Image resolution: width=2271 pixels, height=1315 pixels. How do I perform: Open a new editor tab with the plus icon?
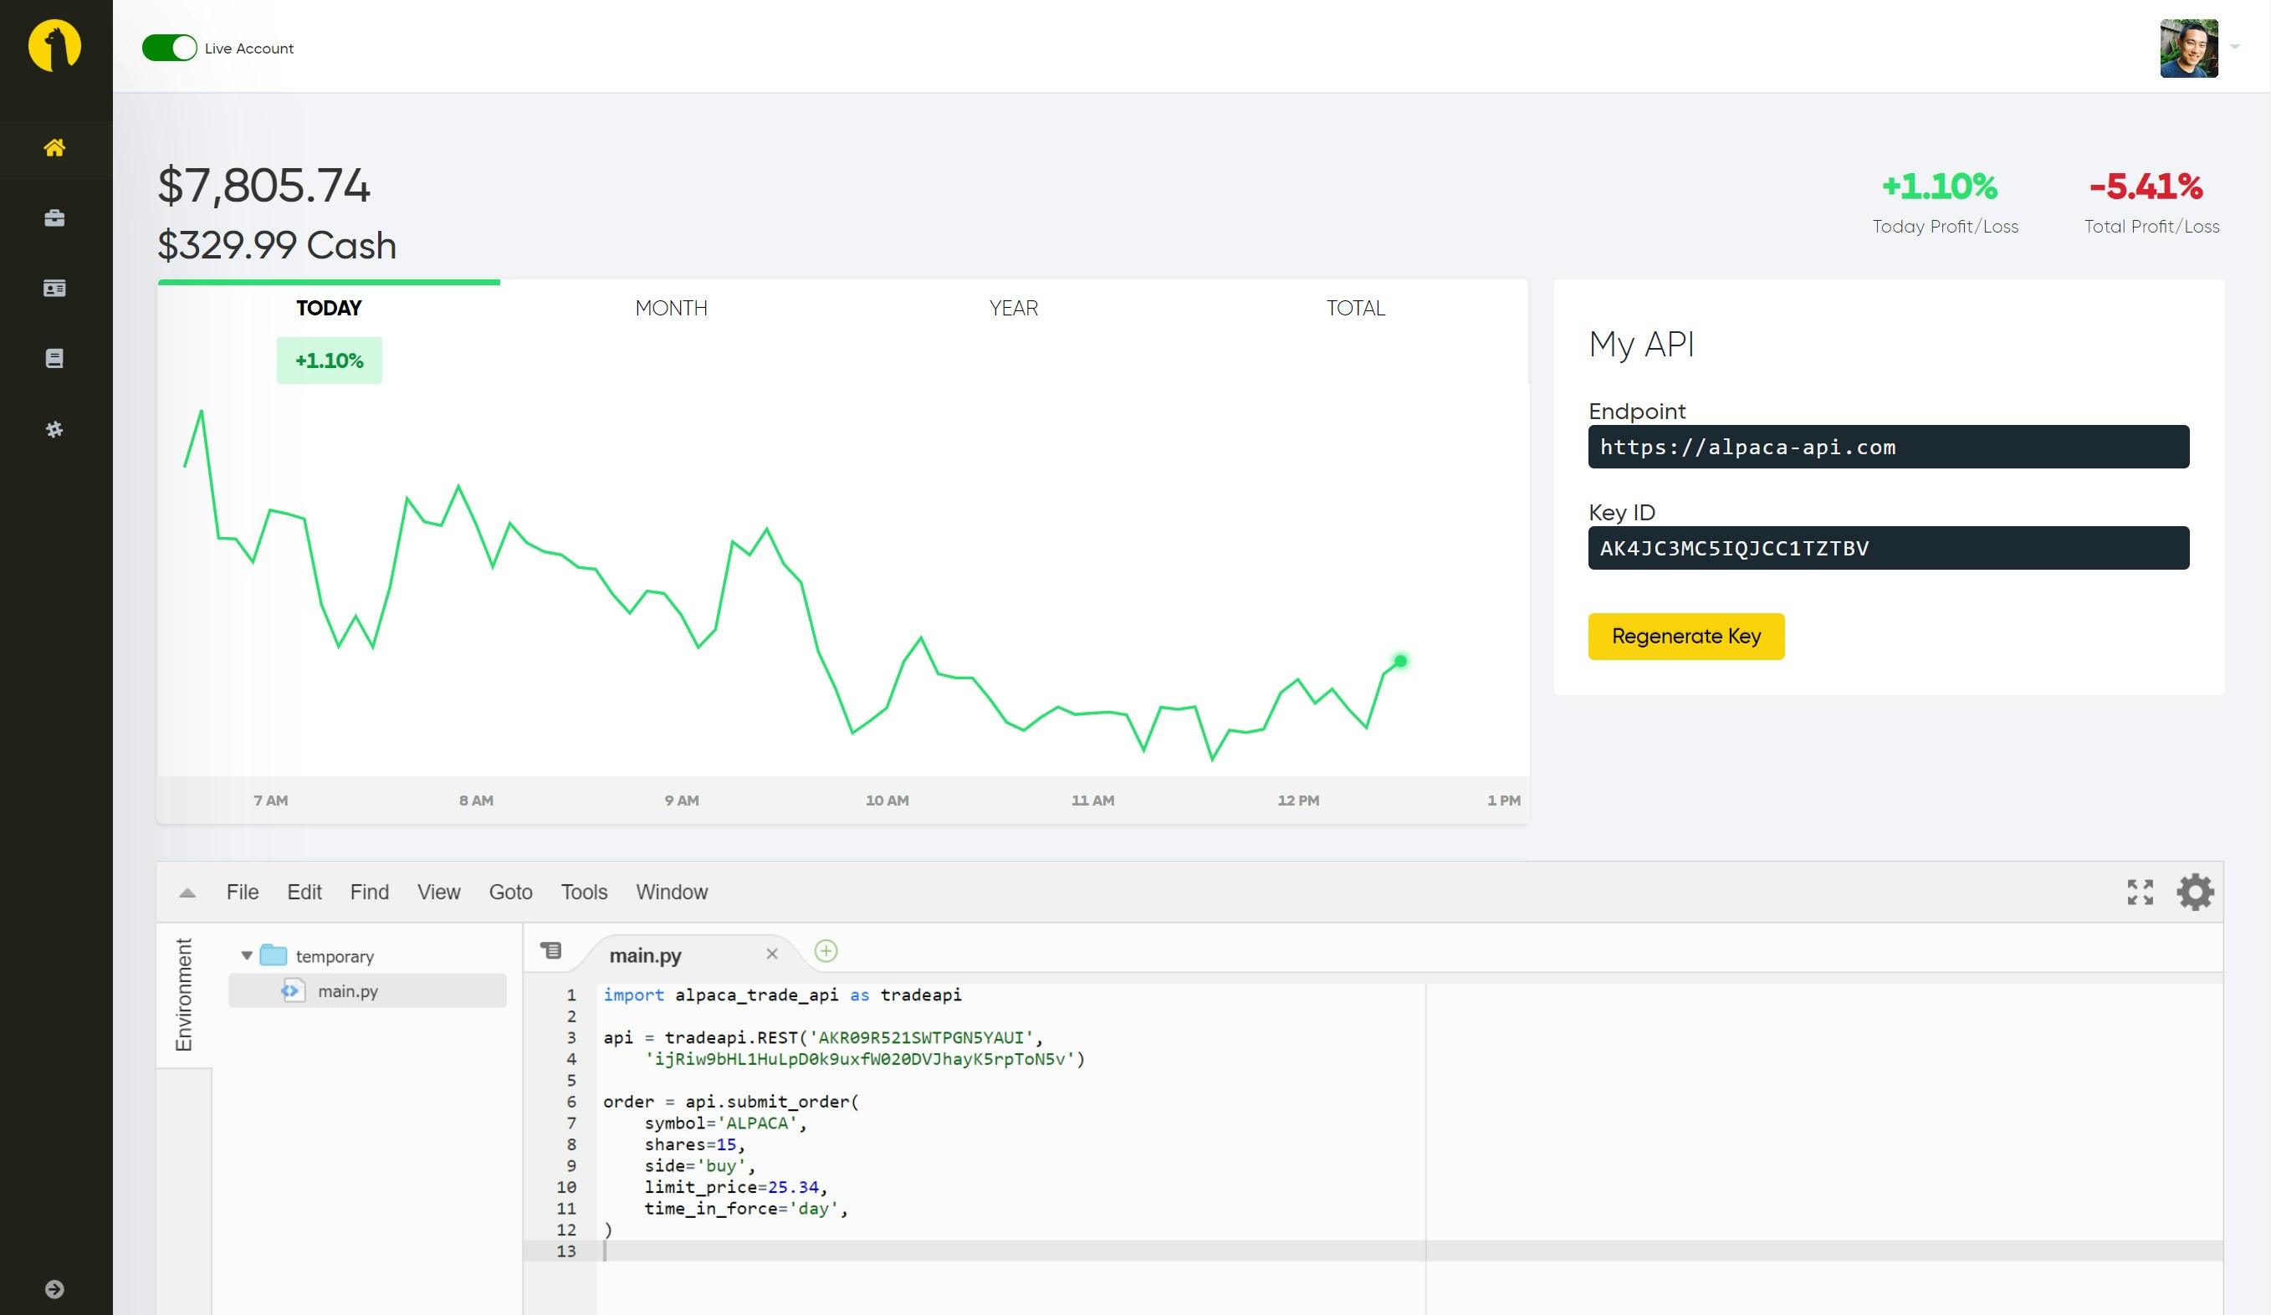[x=826, y=952]
